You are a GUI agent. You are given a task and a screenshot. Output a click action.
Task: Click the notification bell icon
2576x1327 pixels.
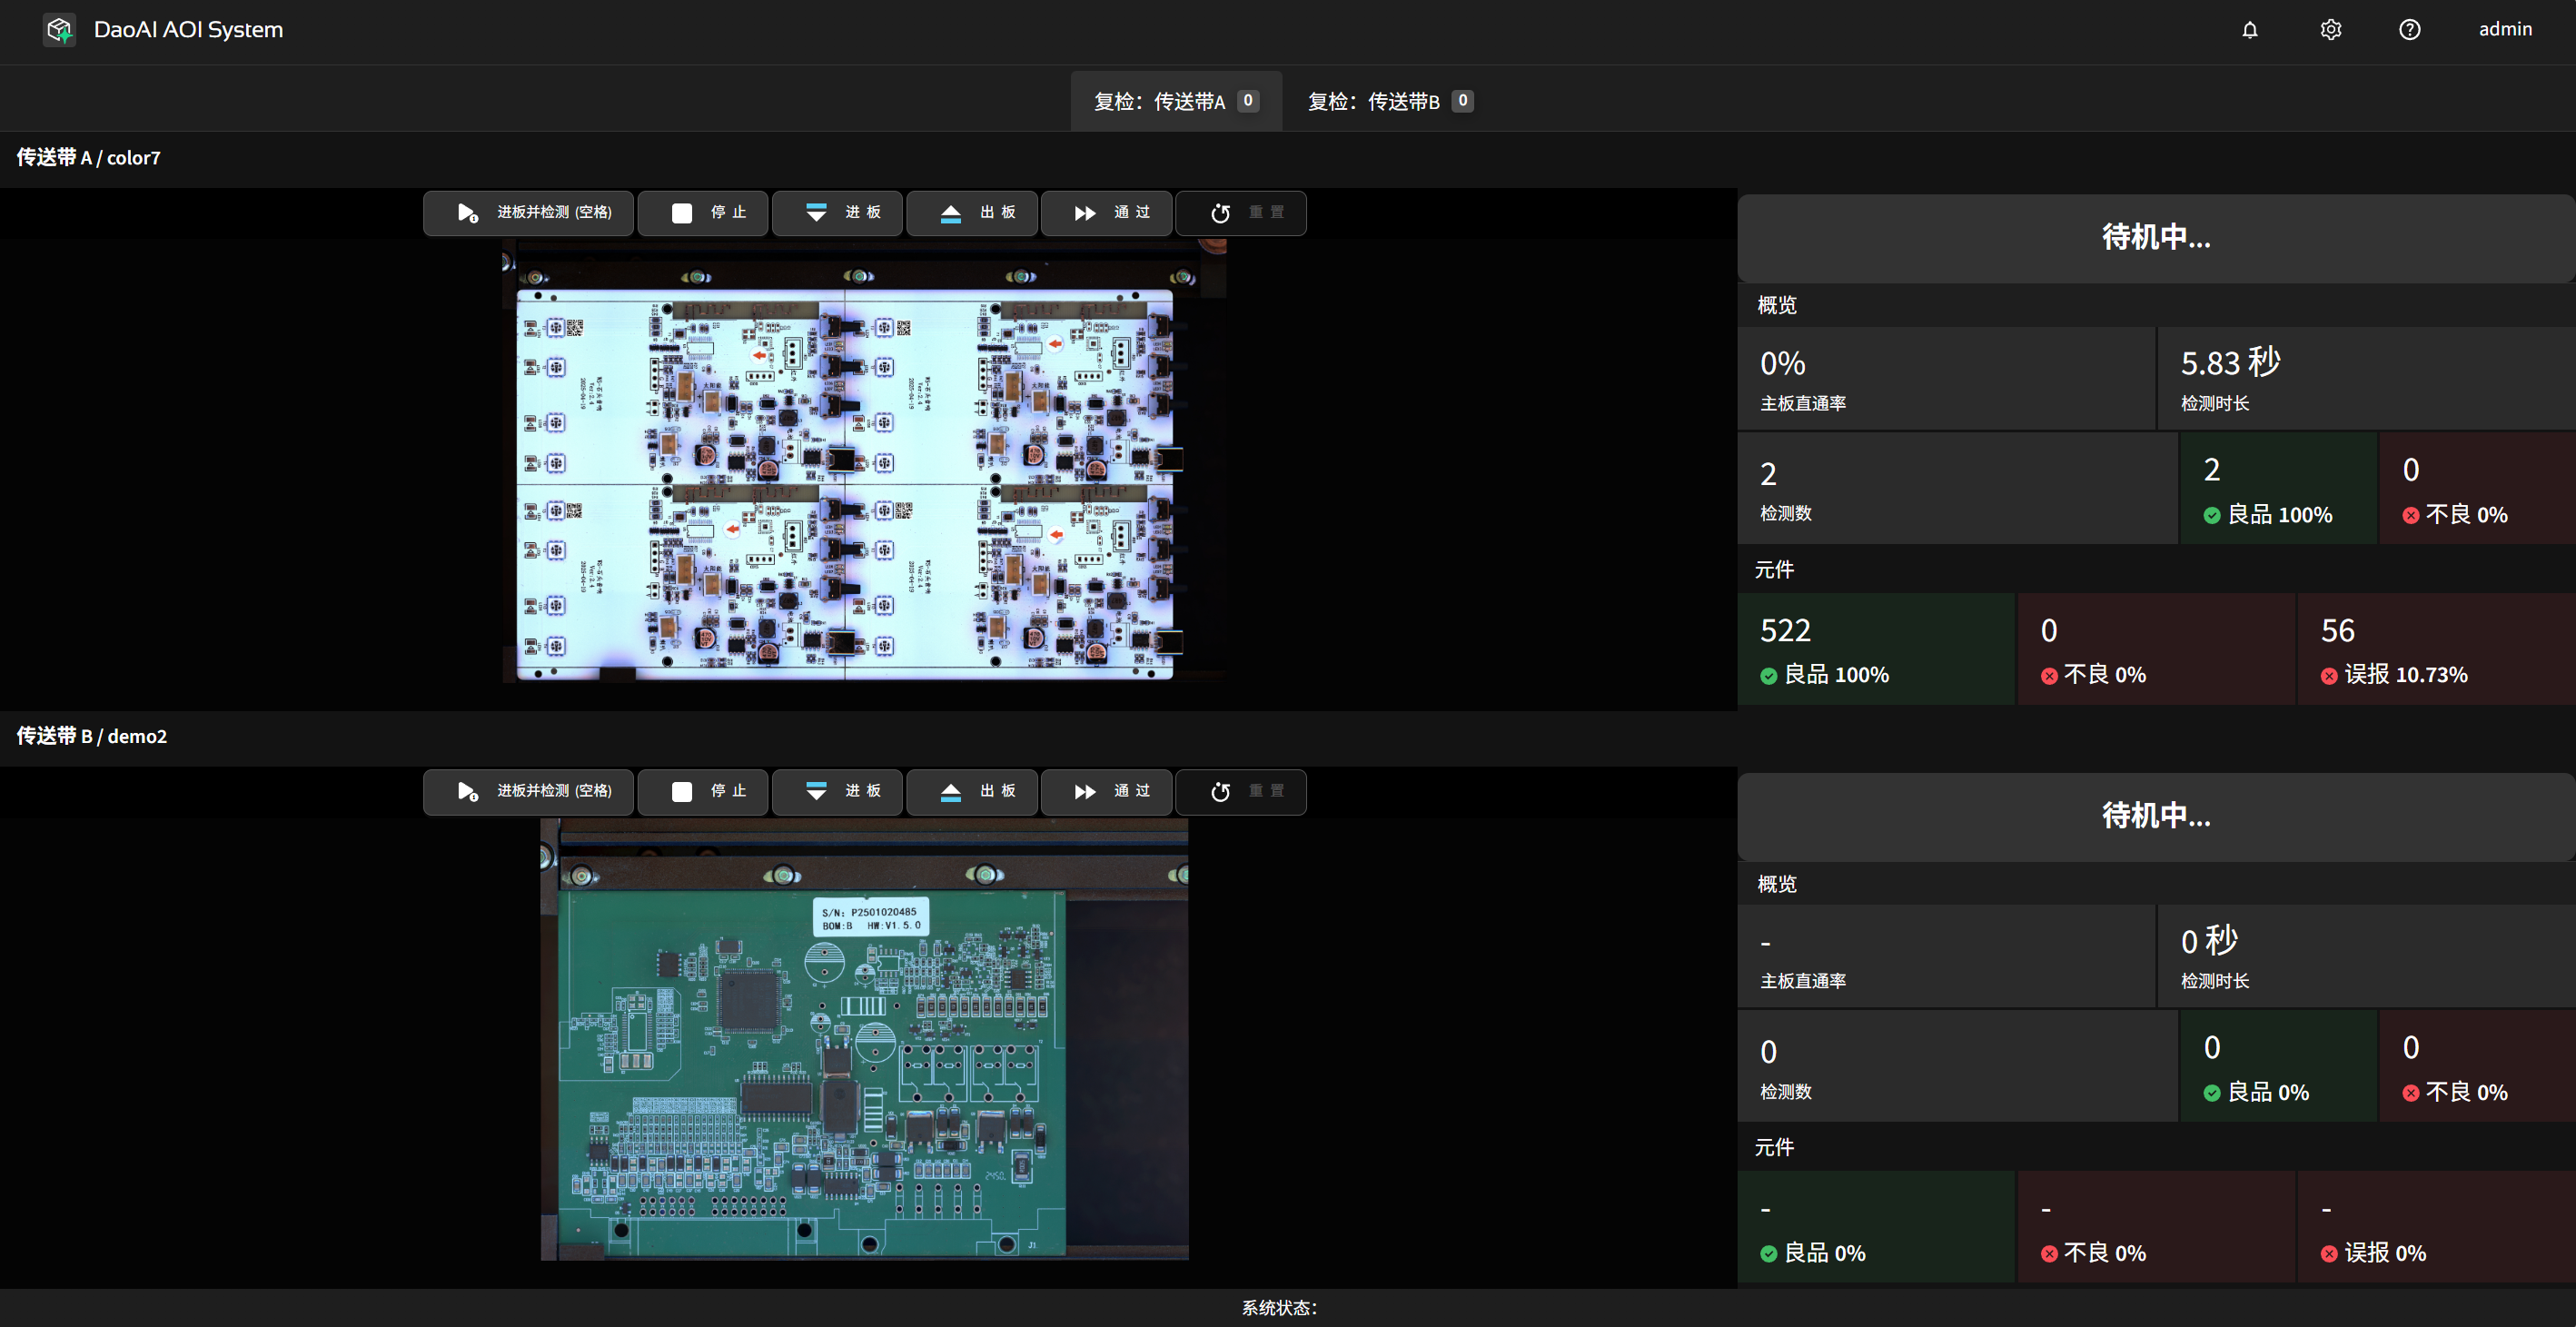point(2249,30)
